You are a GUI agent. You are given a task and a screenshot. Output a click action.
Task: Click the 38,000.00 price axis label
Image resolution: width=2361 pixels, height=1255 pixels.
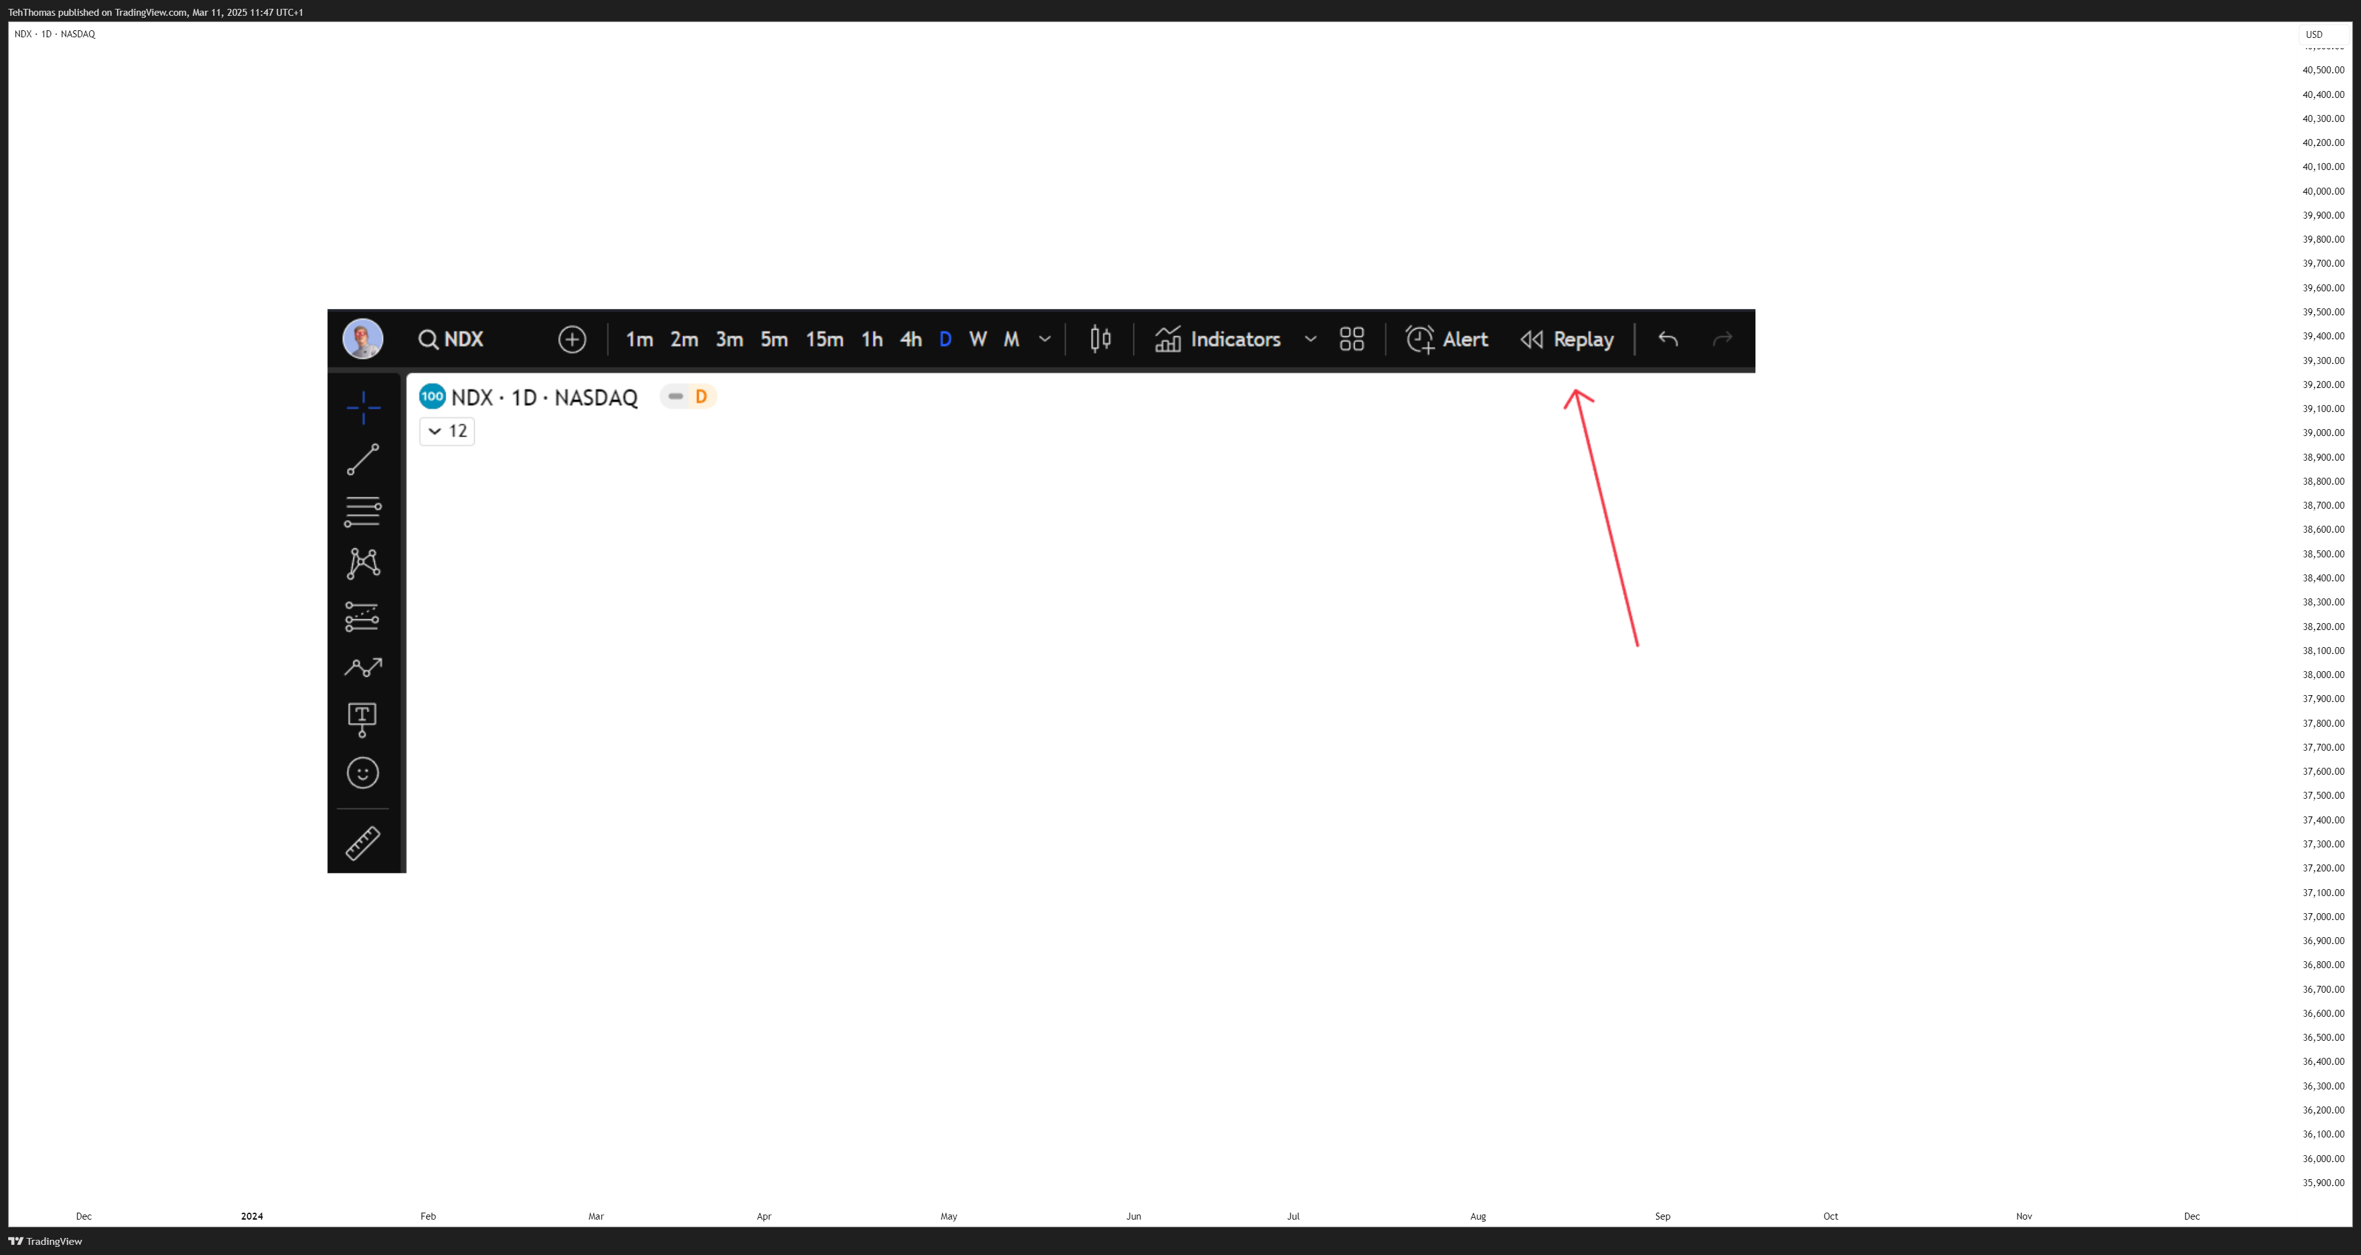(2324, 675)
